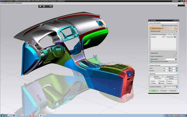Click the Objekt auswählen pole selection icon

click(x=175, y=56)
